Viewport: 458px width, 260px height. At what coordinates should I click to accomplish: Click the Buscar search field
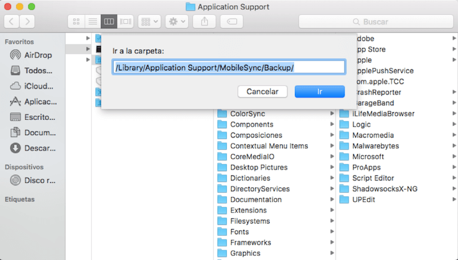click(376, 22)
